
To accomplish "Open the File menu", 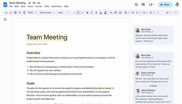I will coord(11,6).
